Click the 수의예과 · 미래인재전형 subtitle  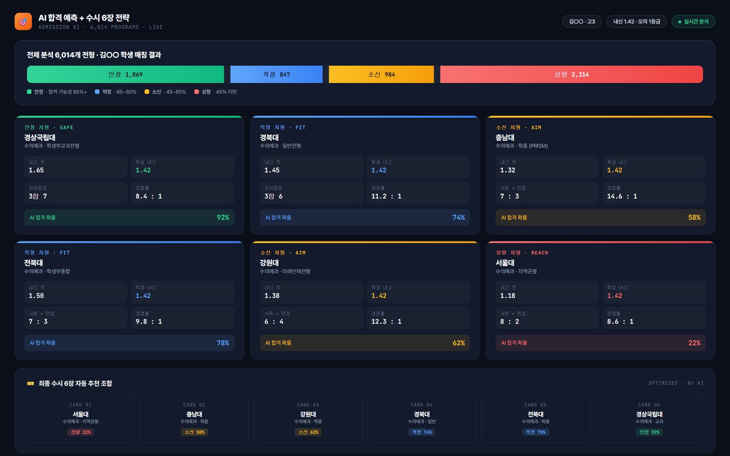(285, 271)
